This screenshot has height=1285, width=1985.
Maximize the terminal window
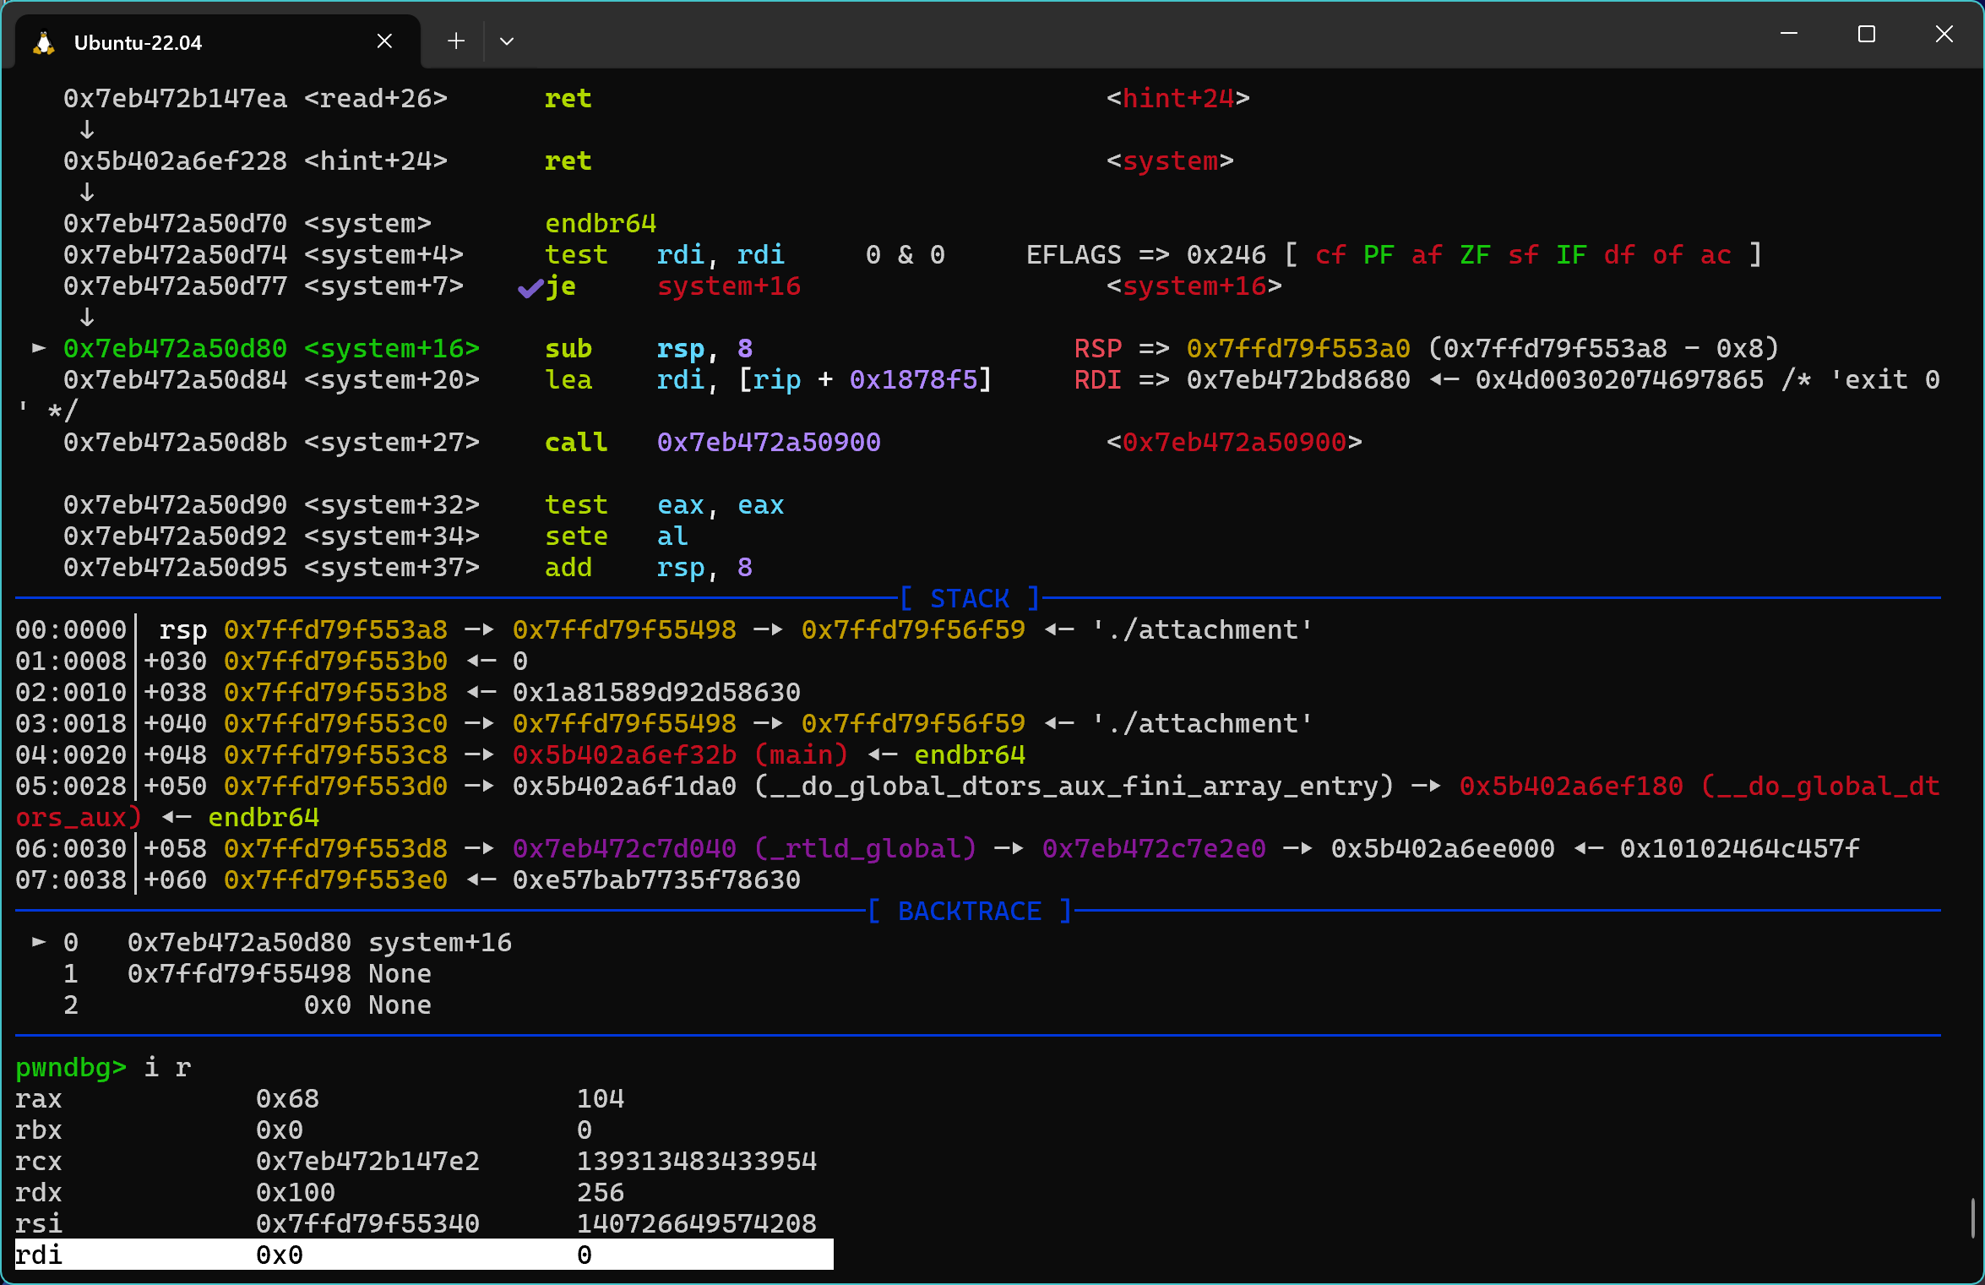pyautogui.click(x=1866, y=35)
